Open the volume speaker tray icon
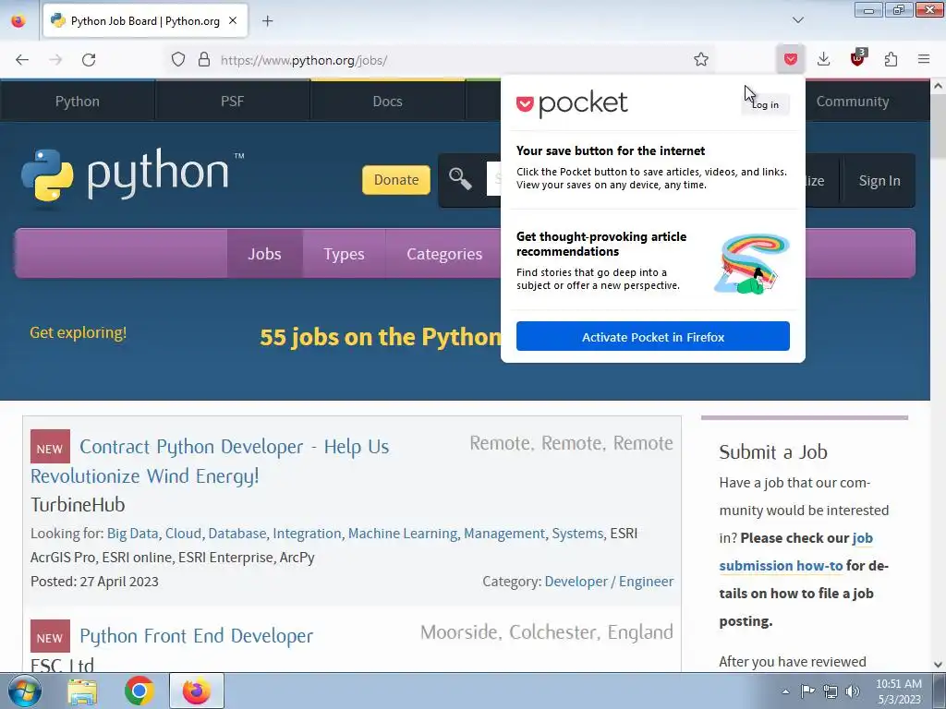The width and height of the screenshot is (946, 709). (x=853, y=691)
